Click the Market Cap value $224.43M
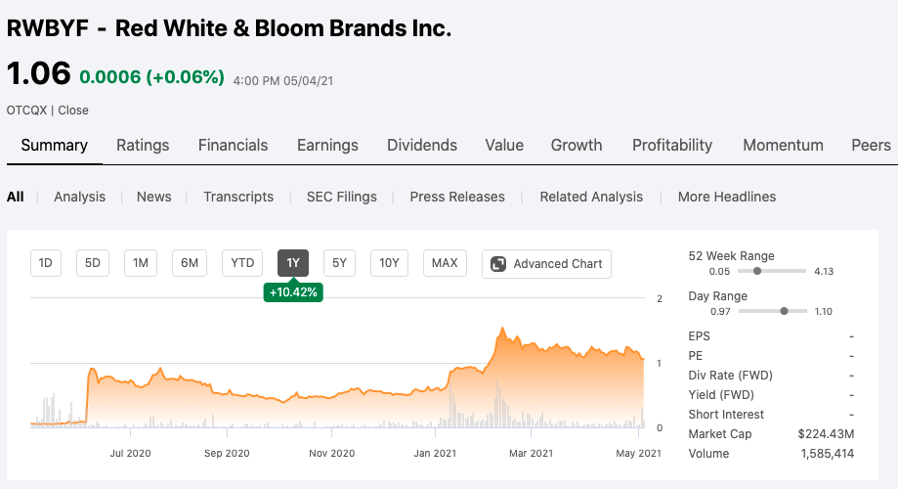Screen dimensions: 898x489 click(x=826, y=434)
